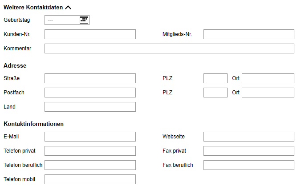This screenshot has height=186, width=297.
Task: Click the Ort field in the Straße row
Action: click(x=268, y=78)
